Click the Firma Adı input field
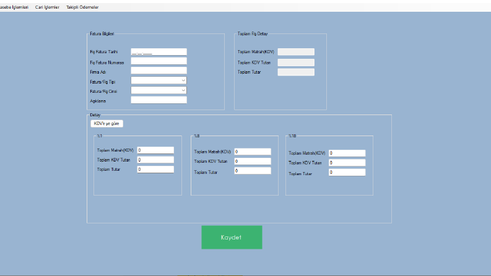 coord(159,71)
